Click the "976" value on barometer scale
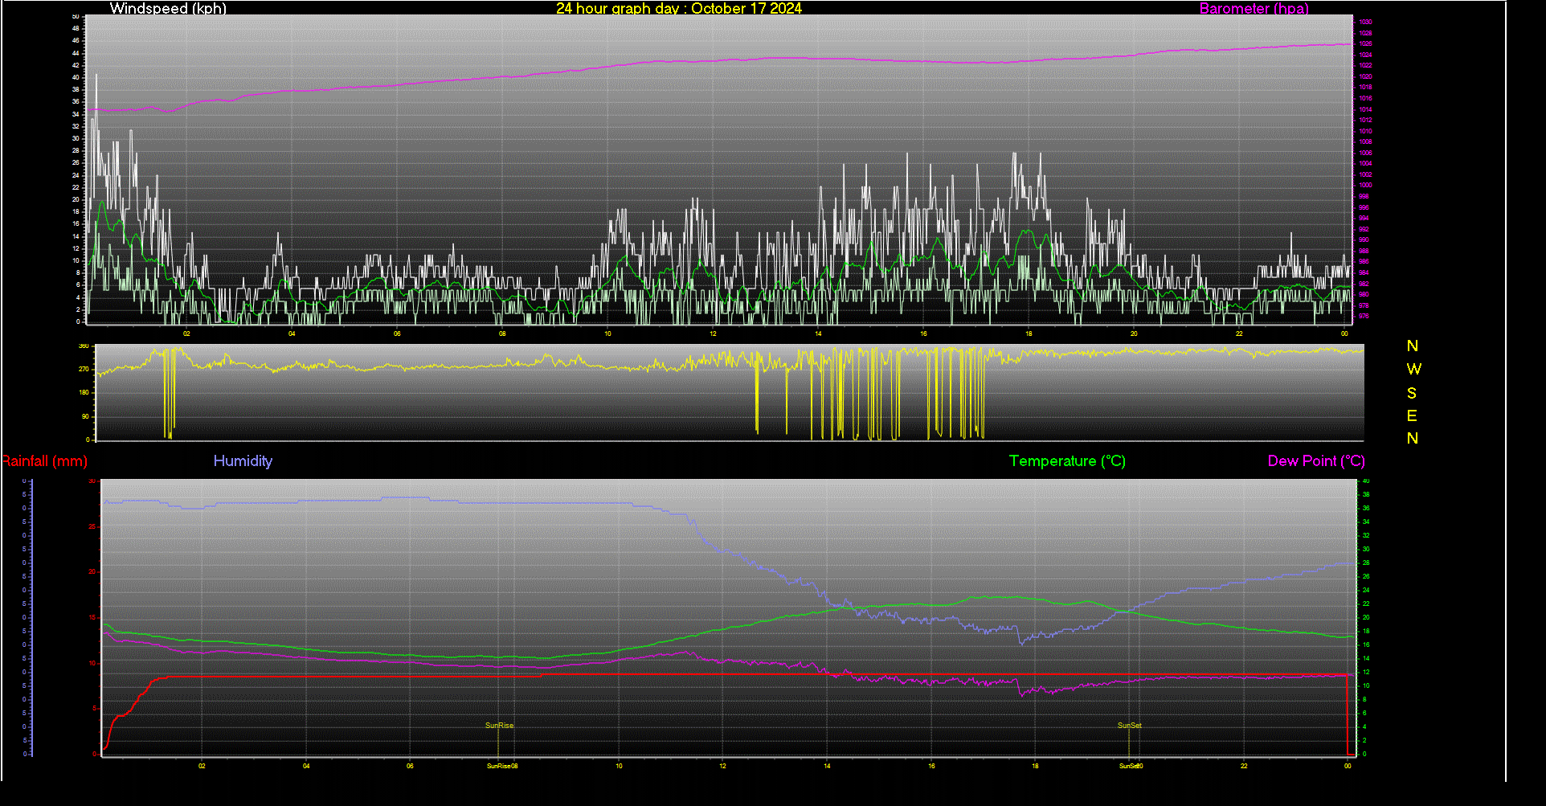Screen dimensions: 1546x806 coord(1364,316)
